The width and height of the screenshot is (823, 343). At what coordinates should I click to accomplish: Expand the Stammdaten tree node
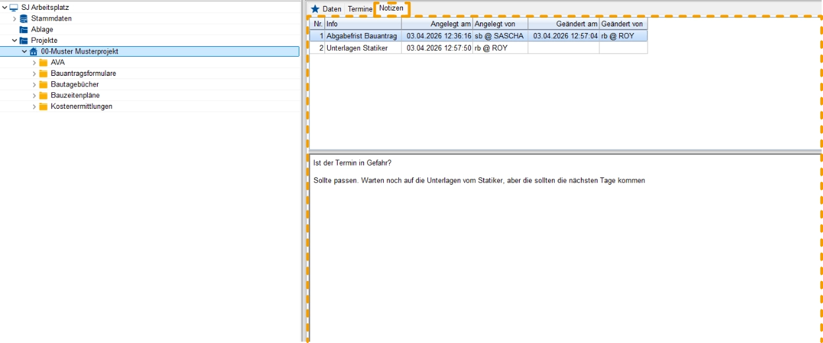(15, 18)
